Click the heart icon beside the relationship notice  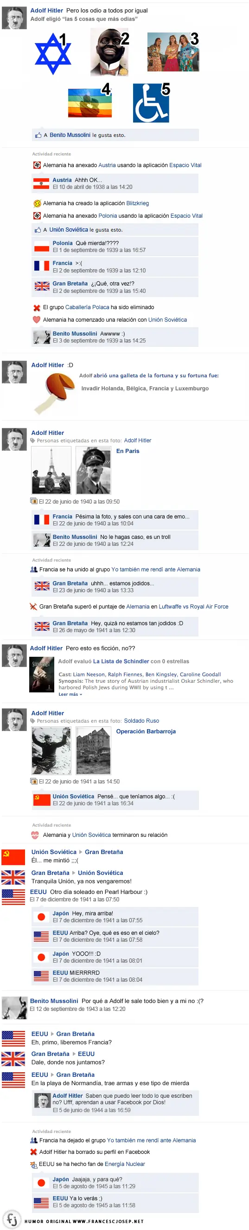pyautogui.click(x=36, y=320)
